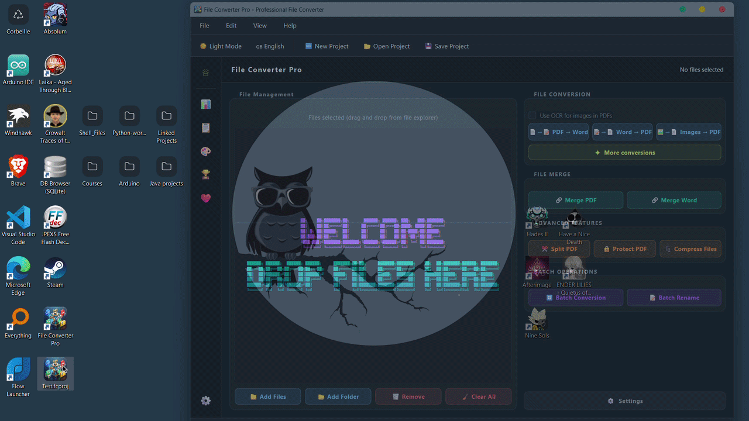The image size is (749, 421).
Task: Click the trophy icon in the sidebar
Action: pos(205,175)
